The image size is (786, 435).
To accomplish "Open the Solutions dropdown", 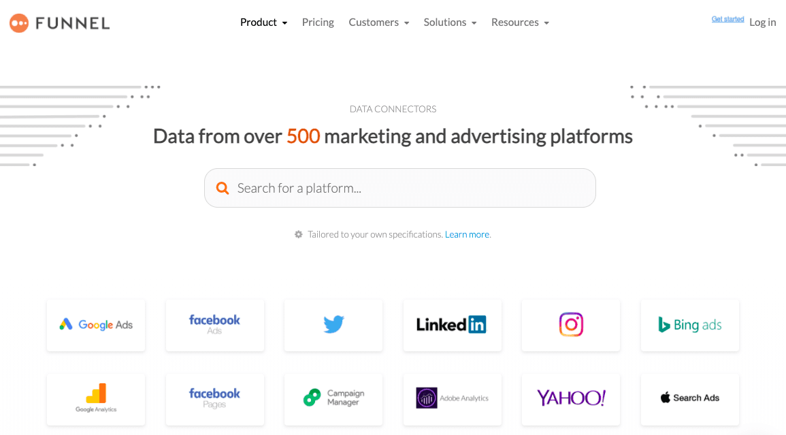I will 450,22.
